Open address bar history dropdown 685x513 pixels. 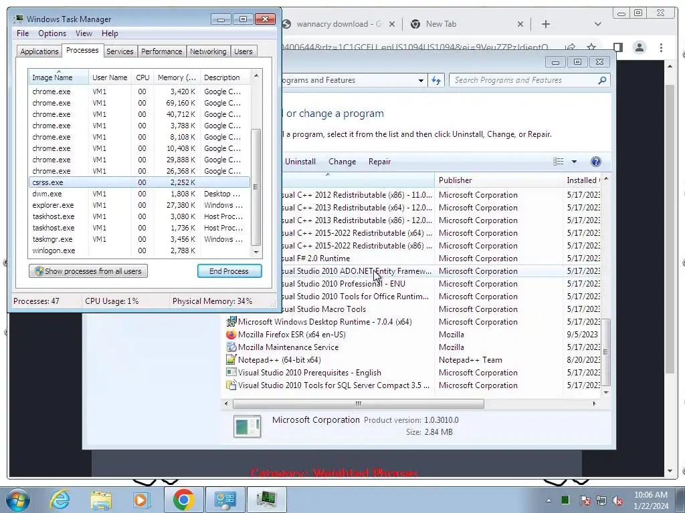coord(421,81)
